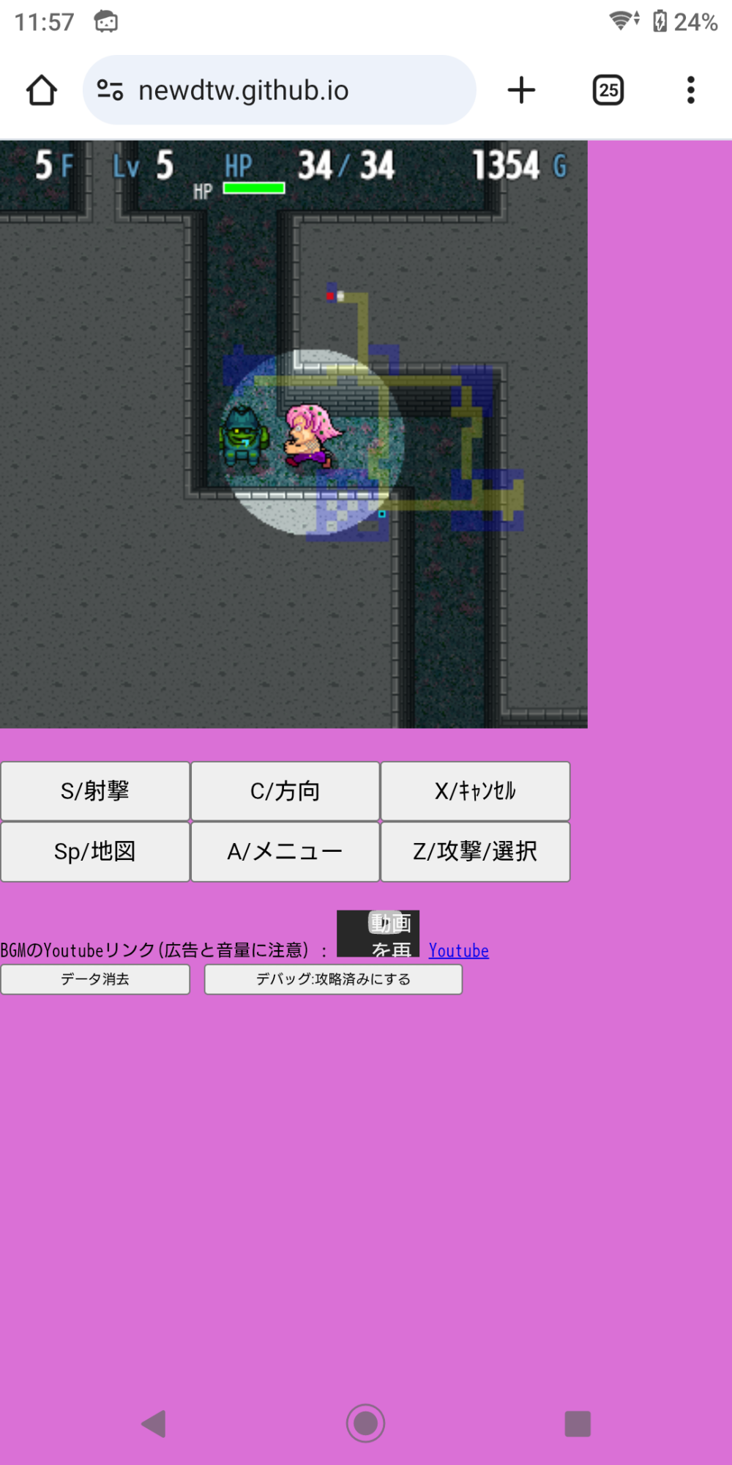This screenshot has width=732, height=1465.
Task: Click the newdtw.github.io address bar
Action: click(279, 90)
